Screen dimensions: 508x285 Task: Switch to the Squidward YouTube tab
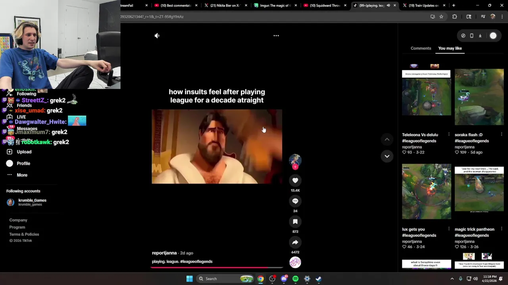pyautogui.click(x=324, y=6)
